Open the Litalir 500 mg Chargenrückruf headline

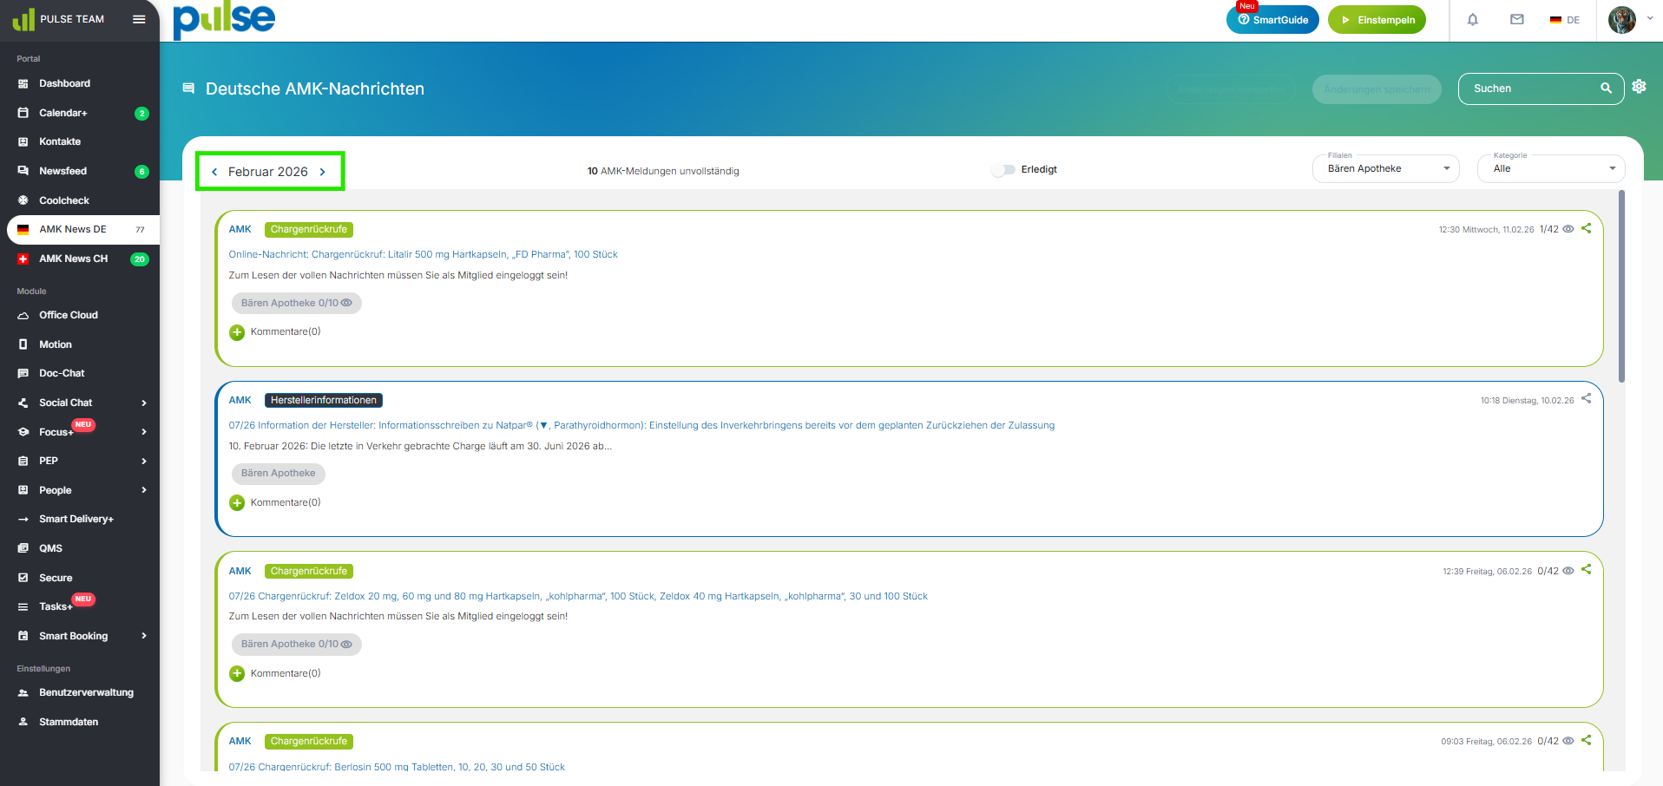click(424, 254)
